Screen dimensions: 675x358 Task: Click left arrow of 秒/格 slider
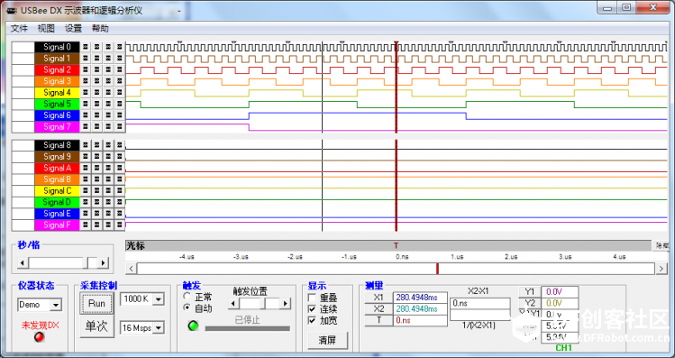[x=23, y=262]
